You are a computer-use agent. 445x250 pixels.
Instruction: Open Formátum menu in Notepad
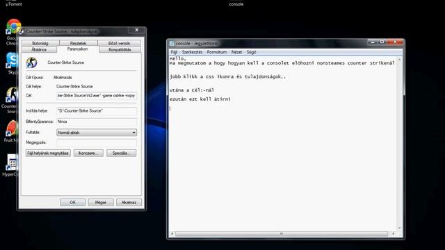(x=217, y=52)
